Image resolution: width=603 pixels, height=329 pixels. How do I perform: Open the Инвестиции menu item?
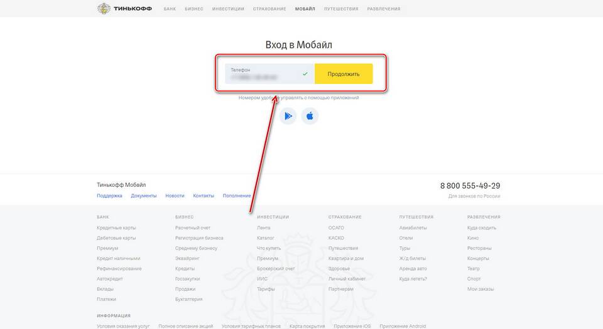[228, 9]
